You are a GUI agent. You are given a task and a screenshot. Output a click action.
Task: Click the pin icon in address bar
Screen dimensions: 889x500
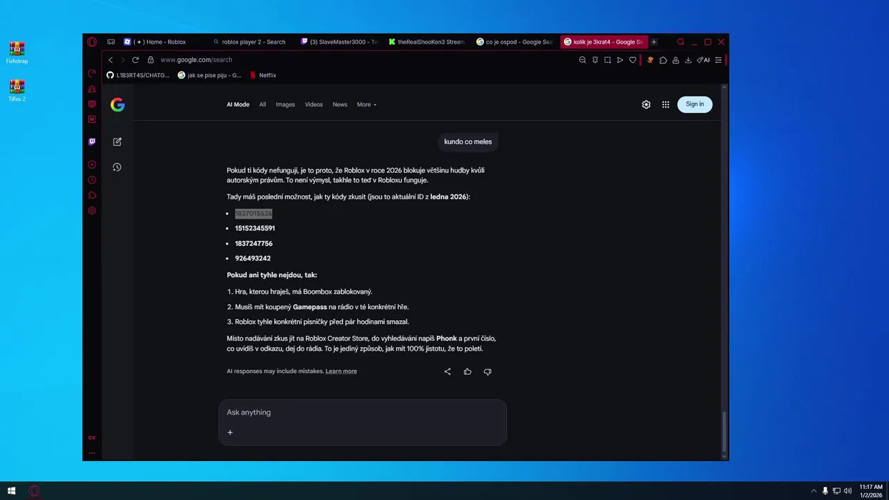pyautogui.click(x=595, y=60)
